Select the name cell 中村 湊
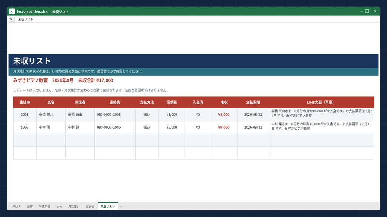The height and width of the screenshot is (217, 387). pos(51,127)
